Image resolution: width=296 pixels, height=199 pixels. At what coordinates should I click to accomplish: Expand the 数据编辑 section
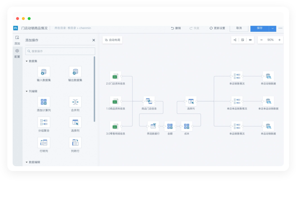click(27, 162)
